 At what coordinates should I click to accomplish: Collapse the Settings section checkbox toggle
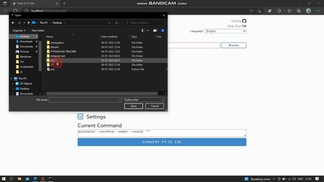tap(80, 117)
